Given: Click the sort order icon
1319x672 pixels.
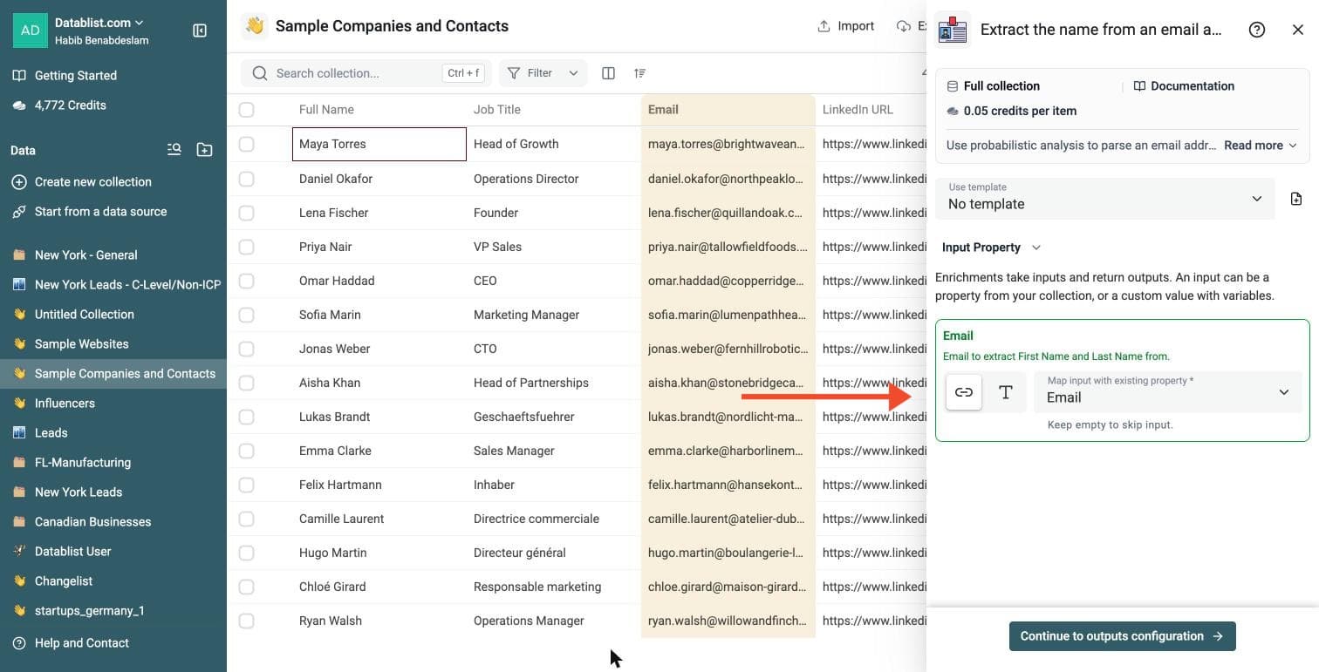Looking at the screenshot, I should [640, 73].
